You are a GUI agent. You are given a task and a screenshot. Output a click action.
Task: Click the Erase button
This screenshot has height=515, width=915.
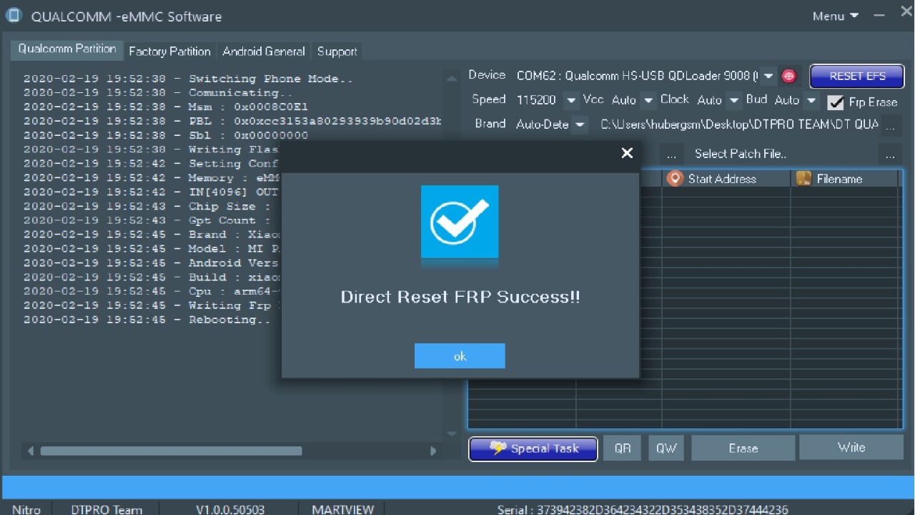(743, 448)
